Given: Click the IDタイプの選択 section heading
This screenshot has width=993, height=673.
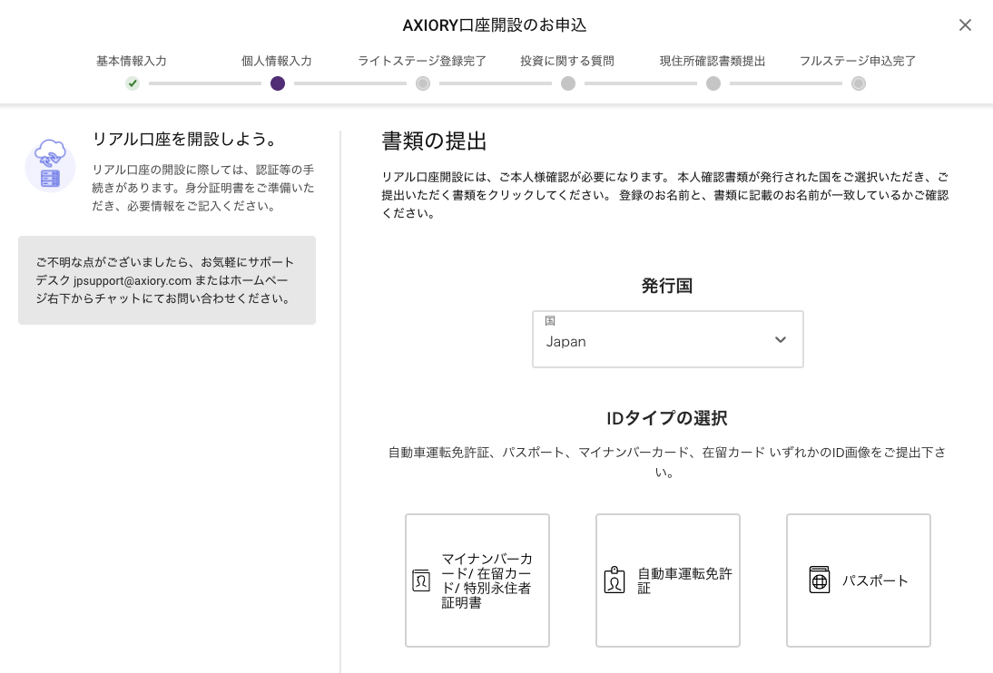Looking at the screenshot, I should (667, 418).
